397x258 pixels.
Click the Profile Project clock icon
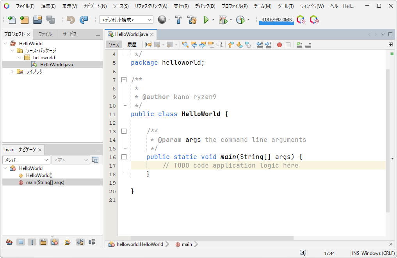click(240, 19)
